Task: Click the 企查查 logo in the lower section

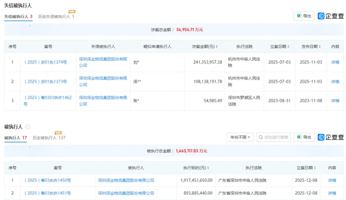Action: (331, 137)
